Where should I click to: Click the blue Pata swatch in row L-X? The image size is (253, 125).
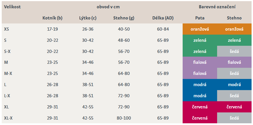[200, 96]
